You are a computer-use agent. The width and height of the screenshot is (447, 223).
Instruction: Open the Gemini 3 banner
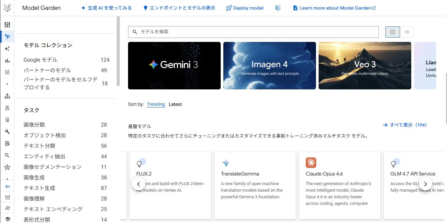point(174,66)
